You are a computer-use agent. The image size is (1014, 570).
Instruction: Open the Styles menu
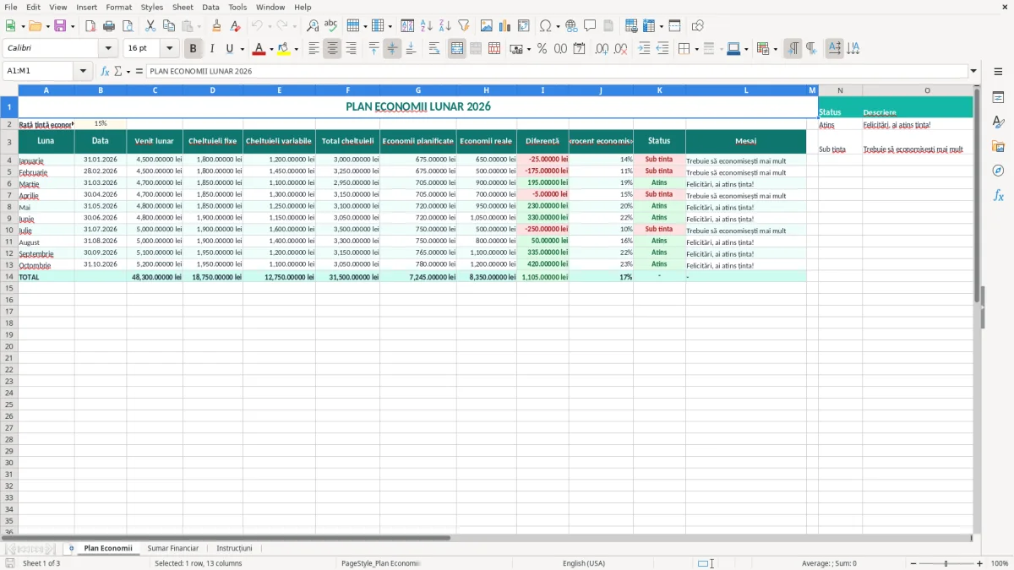[152, 7]
